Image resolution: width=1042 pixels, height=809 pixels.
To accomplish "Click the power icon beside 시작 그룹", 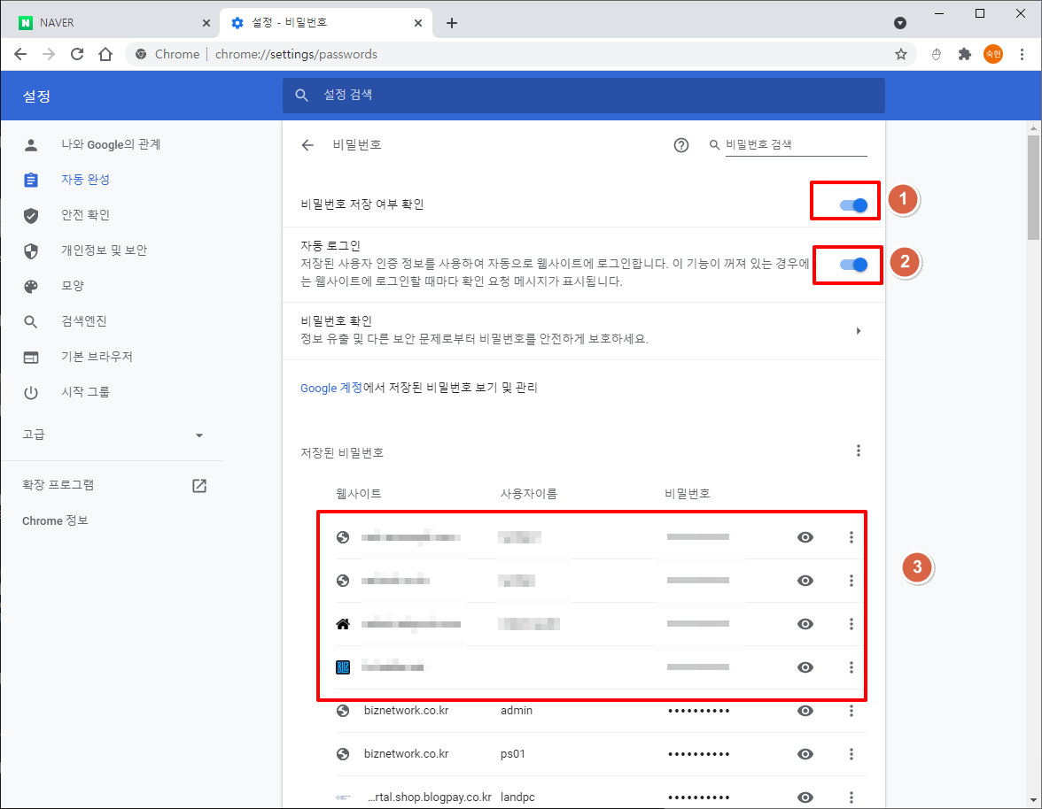I will (31, 393).
